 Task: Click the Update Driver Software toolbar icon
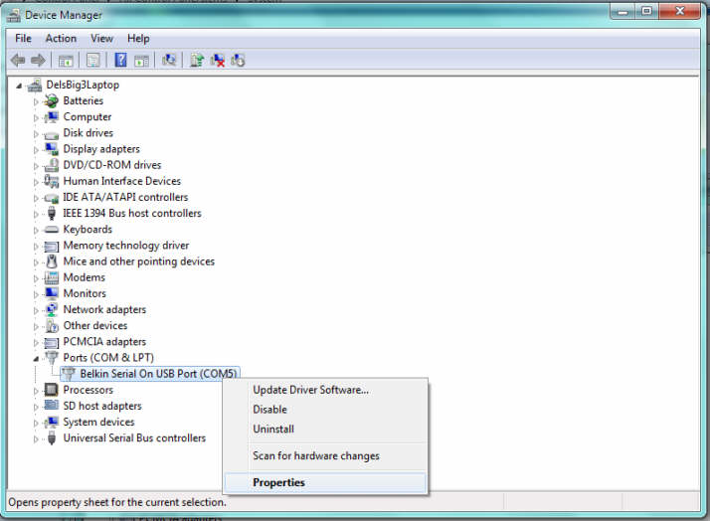(197, 60)
